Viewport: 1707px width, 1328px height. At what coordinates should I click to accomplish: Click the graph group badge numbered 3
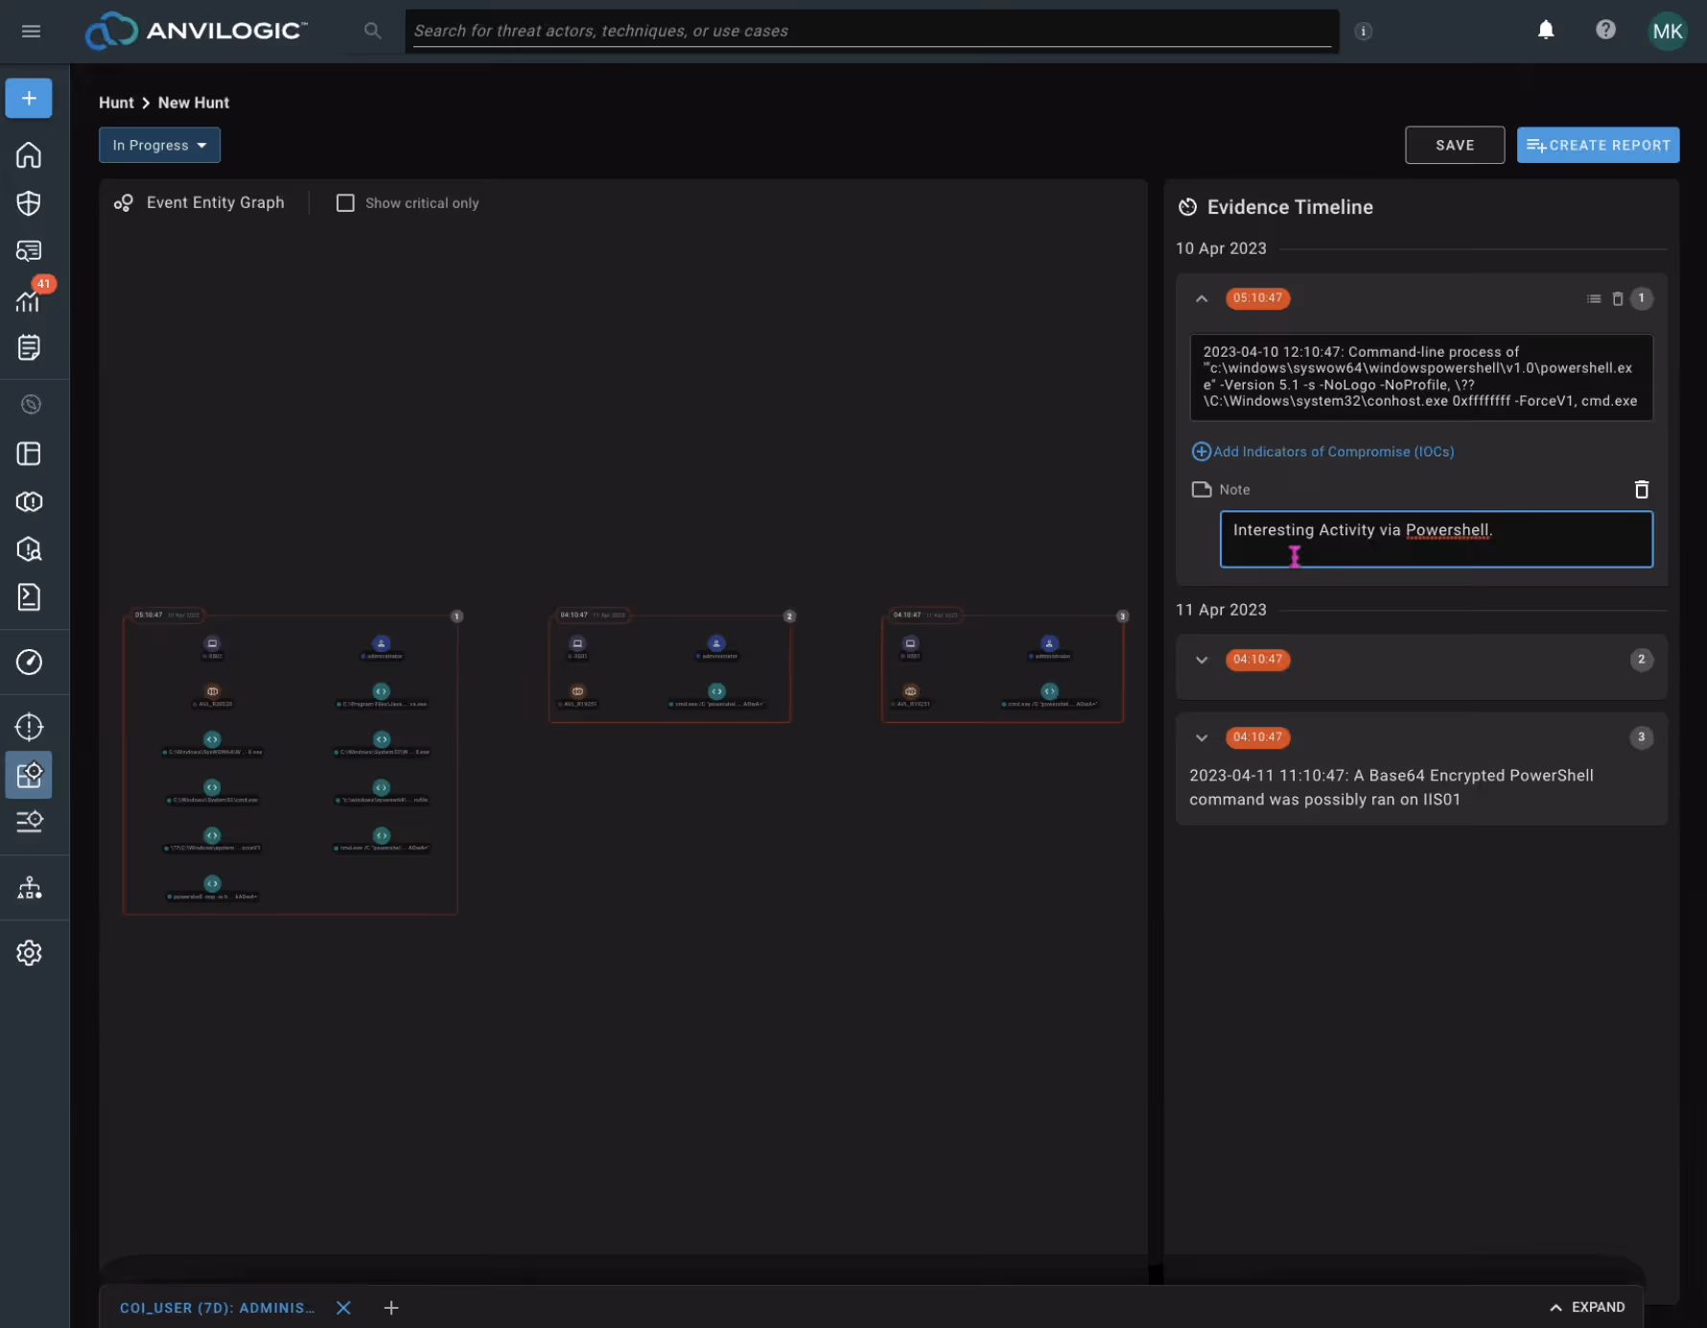coord(1122,617)
